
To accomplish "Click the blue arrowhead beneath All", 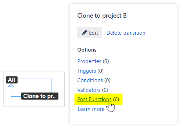I will pos(11,85).
